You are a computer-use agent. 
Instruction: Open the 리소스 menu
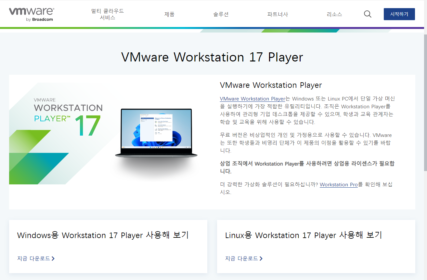(334, 14)
